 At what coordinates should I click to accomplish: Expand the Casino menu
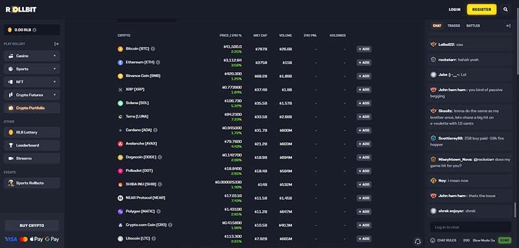click(32, 56)
